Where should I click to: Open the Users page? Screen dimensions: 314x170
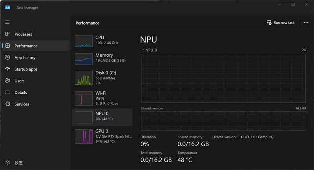click(36, 81)
